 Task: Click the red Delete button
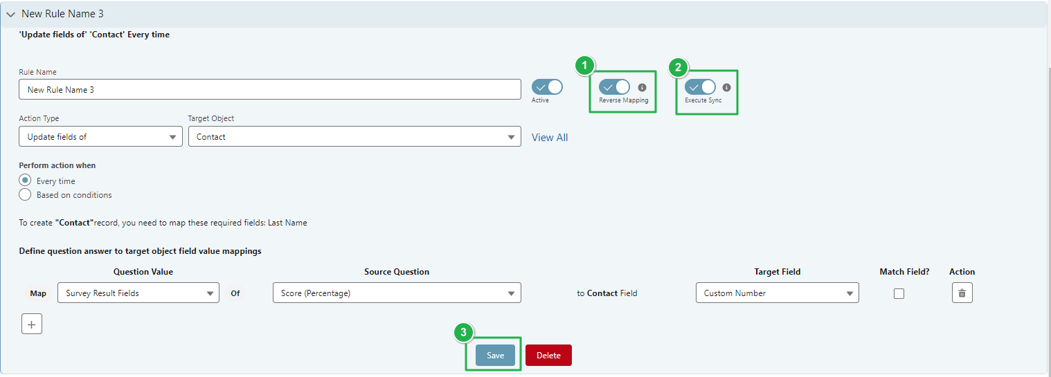548,356
